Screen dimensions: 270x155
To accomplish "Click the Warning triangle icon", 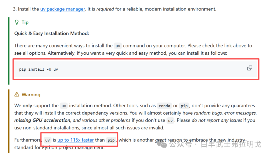I will 17,94.
